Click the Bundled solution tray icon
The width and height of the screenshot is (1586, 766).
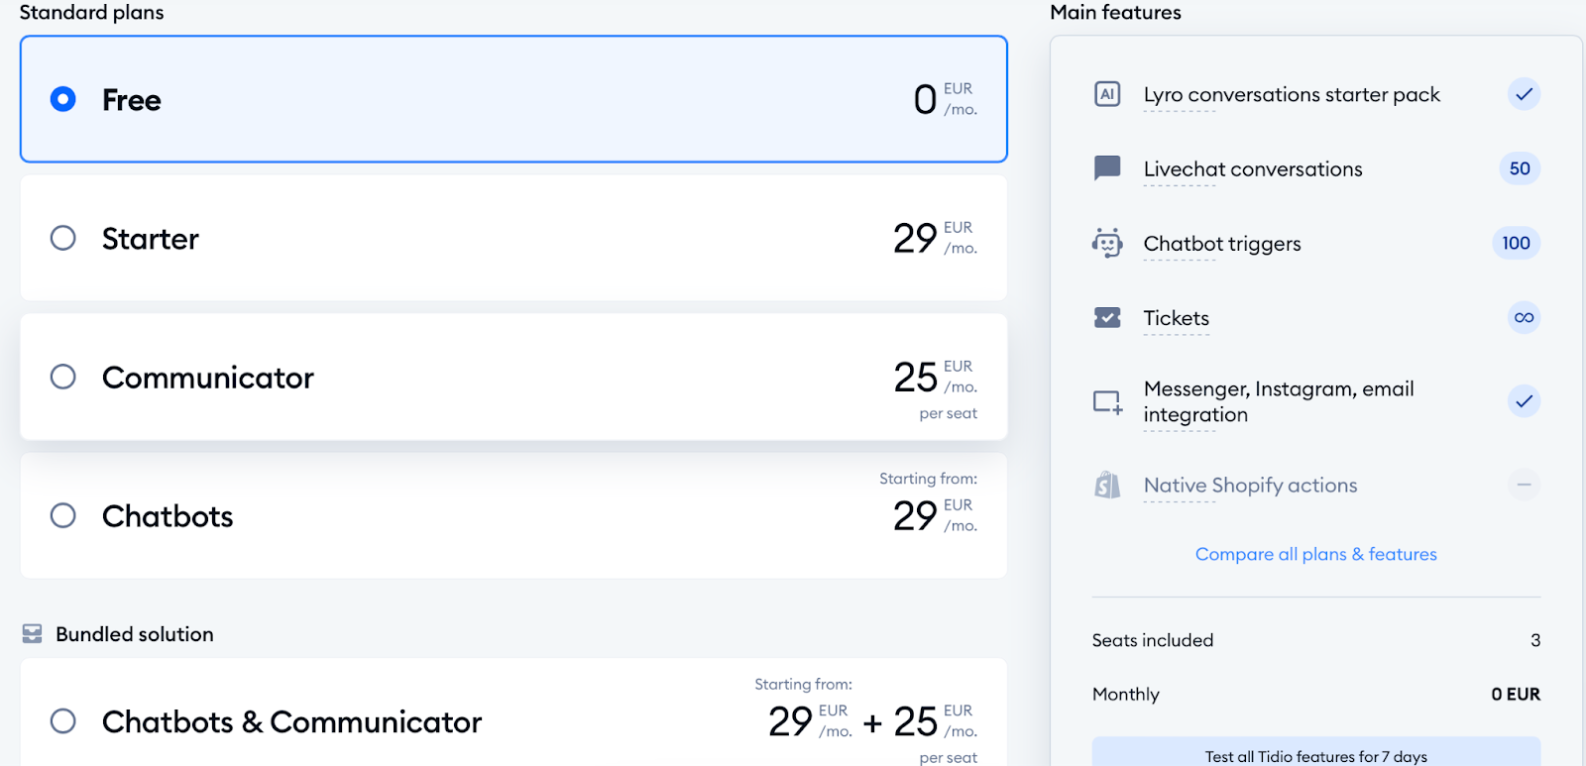pos(33,633)
